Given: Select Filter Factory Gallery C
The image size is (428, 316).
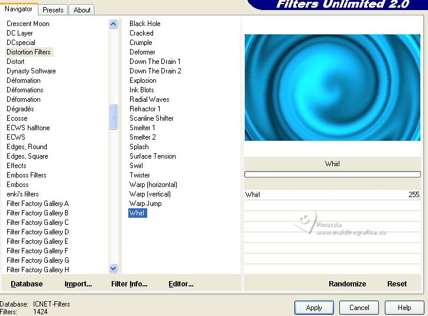Looking at the screenshot, I should coord(38,223).
